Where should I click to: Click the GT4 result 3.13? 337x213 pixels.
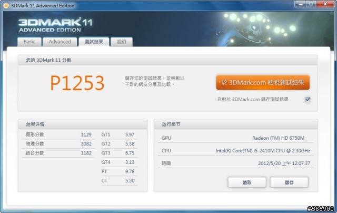pos(130,162)
